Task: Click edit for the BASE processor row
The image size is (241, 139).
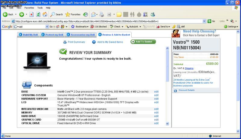Action: [x=156, y=91]
